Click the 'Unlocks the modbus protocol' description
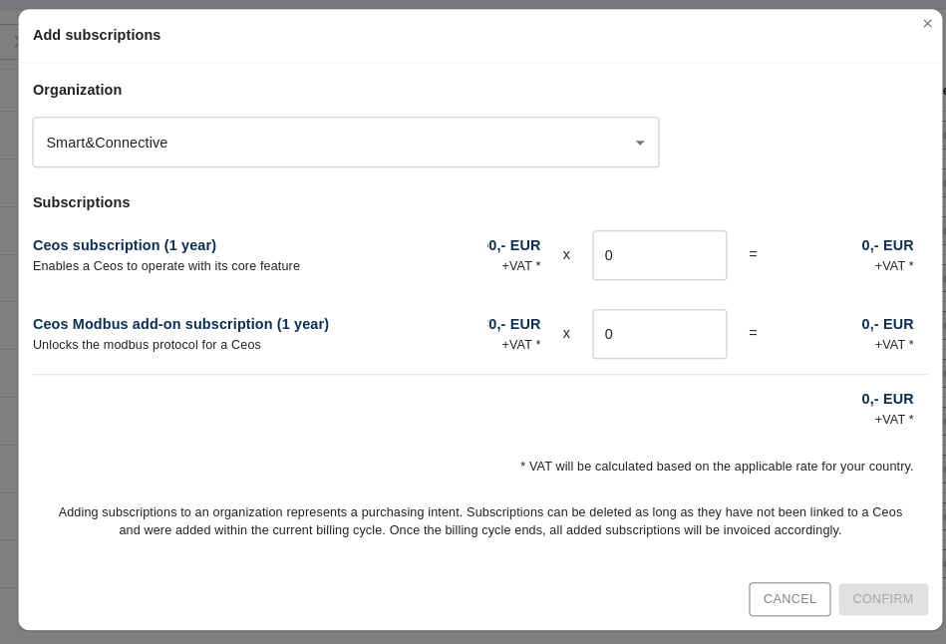Image resolution: width=946 pixels, height=644 pixels. (x=147, y=345)
